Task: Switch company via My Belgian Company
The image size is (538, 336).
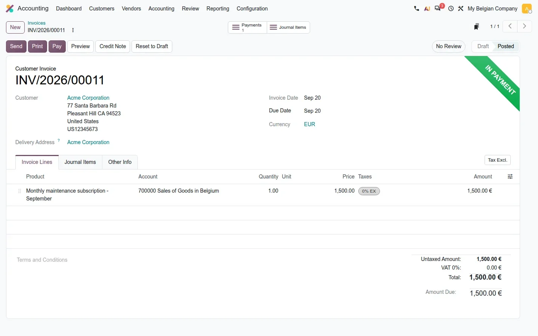Action: 492,9
